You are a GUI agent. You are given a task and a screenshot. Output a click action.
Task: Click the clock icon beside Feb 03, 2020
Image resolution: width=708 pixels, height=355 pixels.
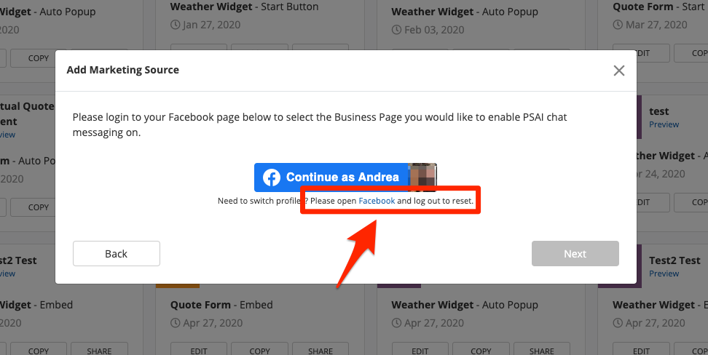(x=396, y=30)
